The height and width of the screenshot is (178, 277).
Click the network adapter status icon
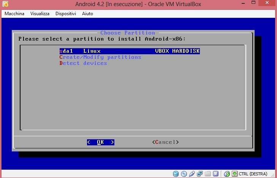tap(200, 174)
